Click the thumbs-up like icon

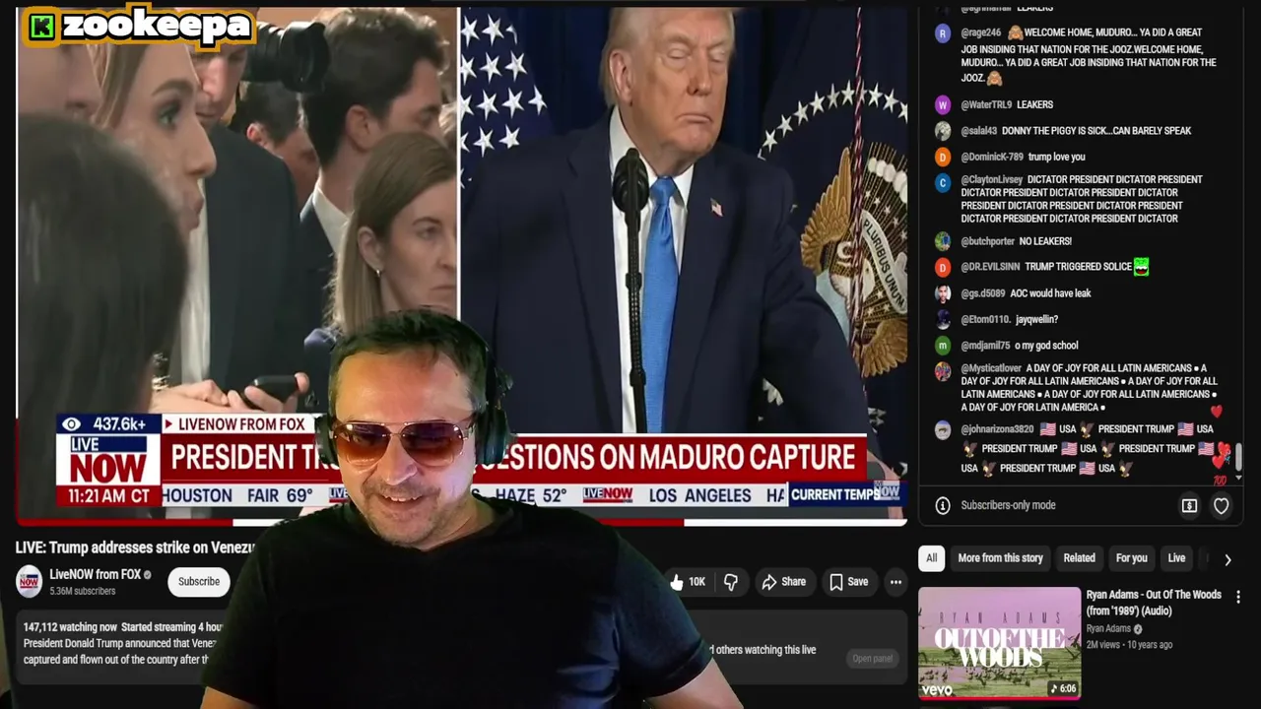point(677,582)
